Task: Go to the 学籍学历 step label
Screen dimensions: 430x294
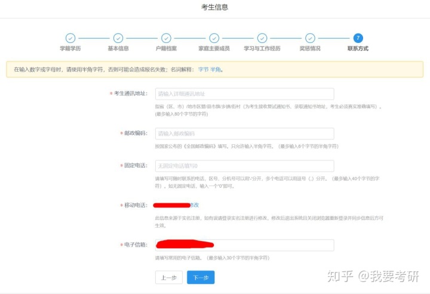Action: point(70,48)
